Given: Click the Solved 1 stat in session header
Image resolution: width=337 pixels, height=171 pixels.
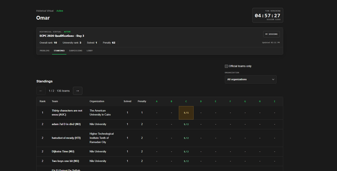Looking at the screenshot, I should (92, 43).
